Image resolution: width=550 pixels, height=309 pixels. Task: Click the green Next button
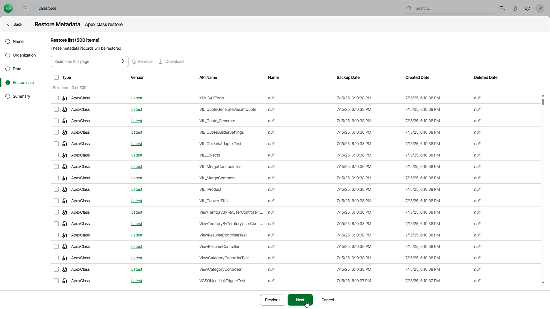[x=300, y=300]
